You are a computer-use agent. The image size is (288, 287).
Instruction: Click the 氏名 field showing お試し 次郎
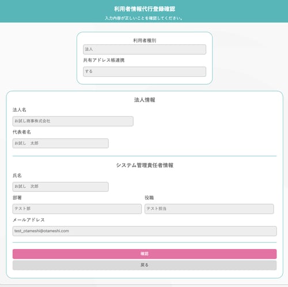(x=60, y=187)
